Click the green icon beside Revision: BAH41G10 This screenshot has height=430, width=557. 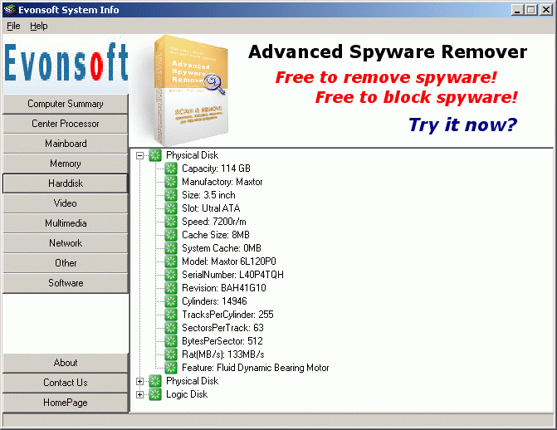click(x=170, y=288)
